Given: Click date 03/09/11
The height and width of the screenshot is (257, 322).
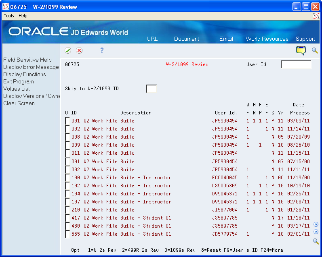Looking at the screenshot, I should pyautogui.click(x=299, y=121).
